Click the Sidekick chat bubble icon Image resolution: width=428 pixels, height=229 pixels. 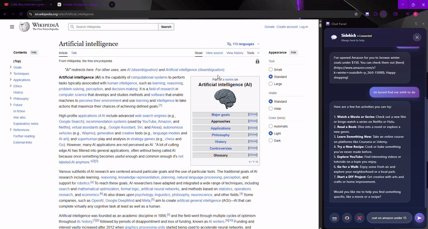tap(334, 37)
